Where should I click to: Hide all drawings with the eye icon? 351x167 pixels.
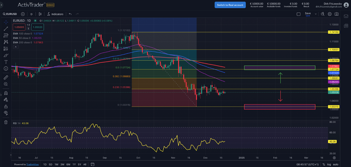6,113
